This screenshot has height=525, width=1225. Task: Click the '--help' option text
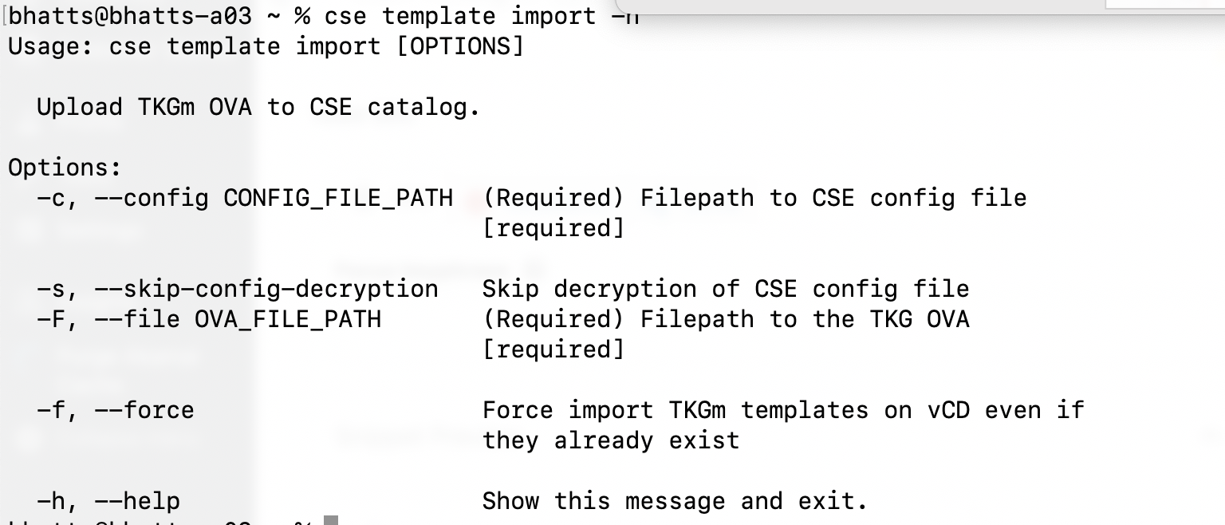[x=136, y=501]
